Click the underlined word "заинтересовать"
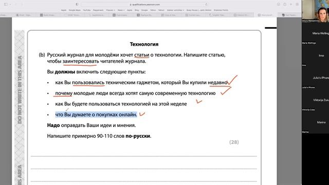 tap(81, 62)
